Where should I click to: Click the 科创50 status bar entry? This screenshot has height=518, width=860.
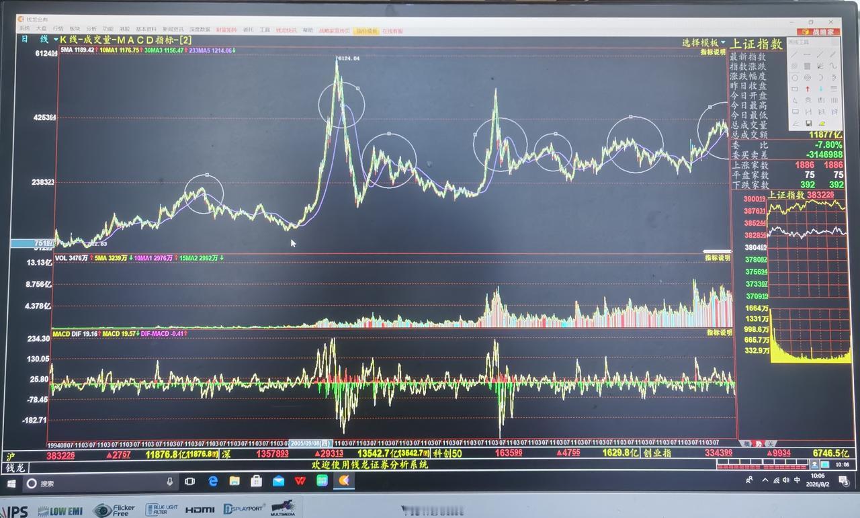coord(447,454)
